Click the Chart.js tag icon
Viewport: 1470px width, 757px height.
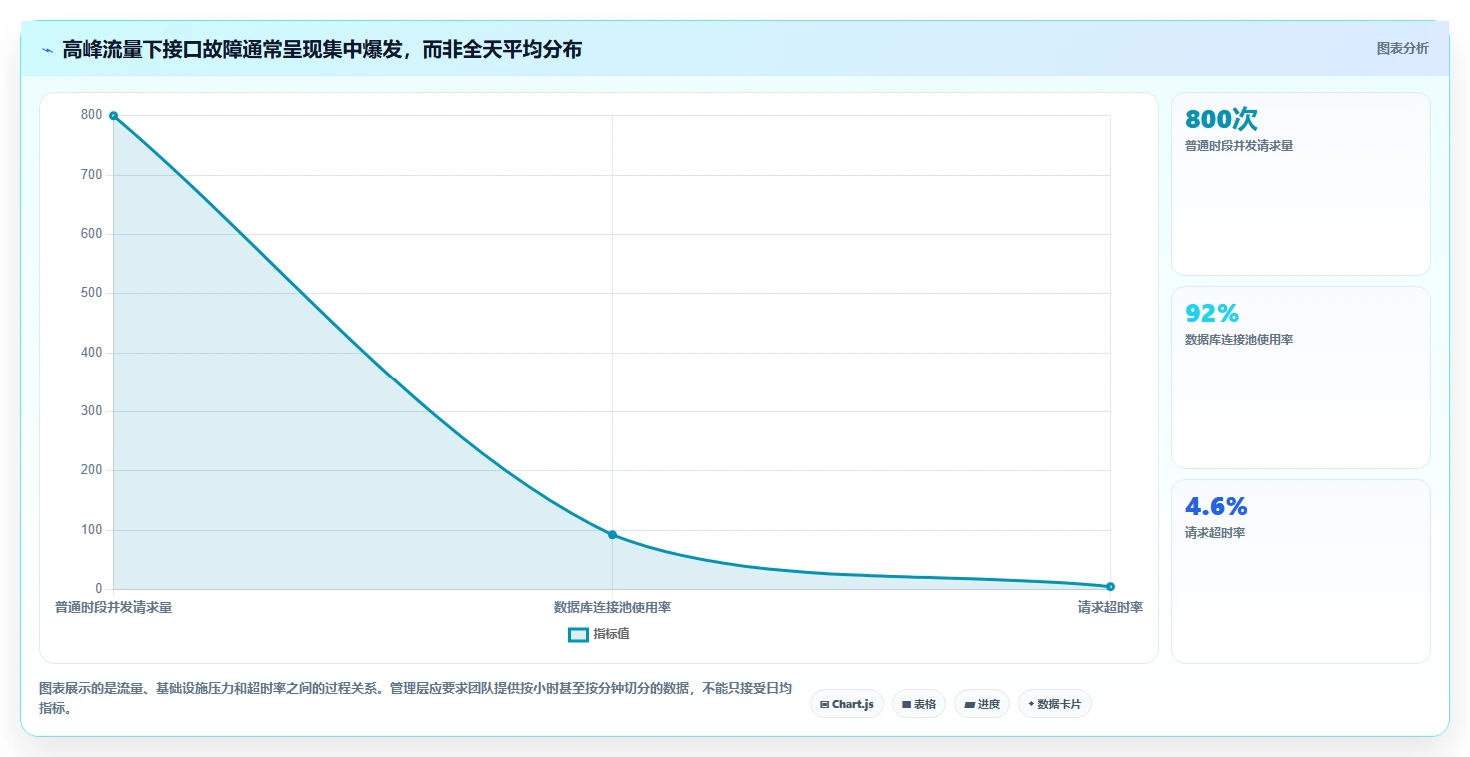coord(824,704)
